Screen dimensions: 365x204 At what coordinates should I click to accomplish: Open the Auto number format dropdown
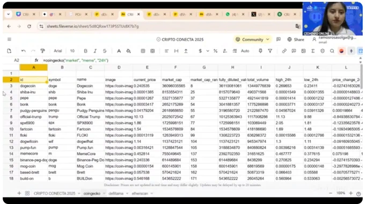click(x=245, y=51)
